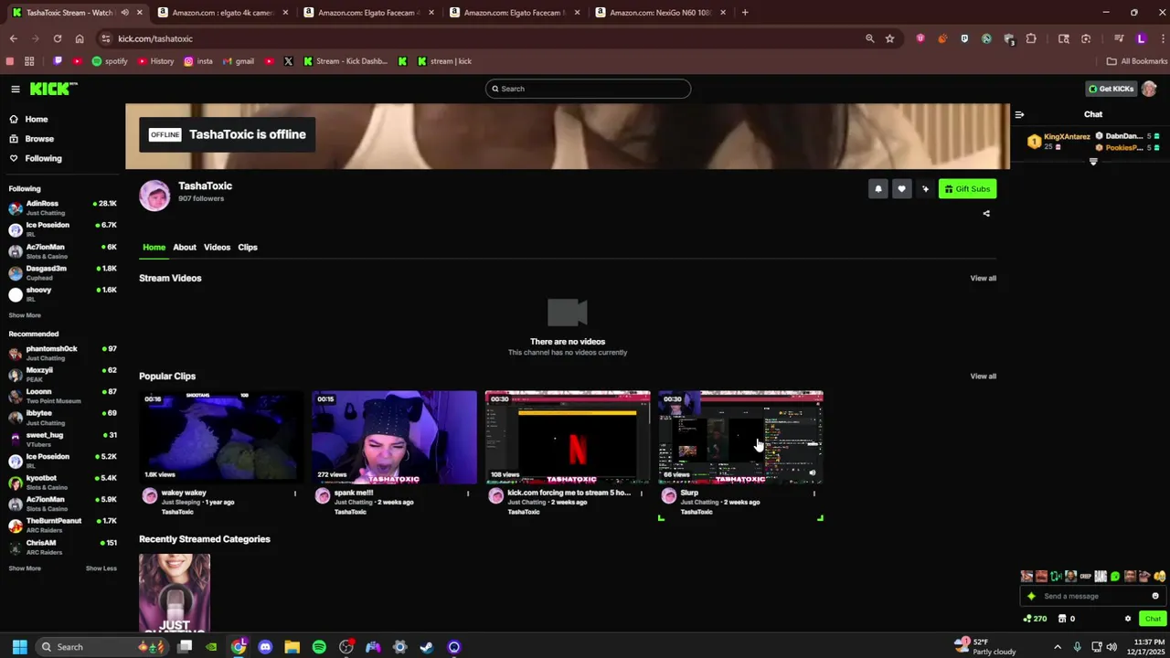Viewport: 1170px width, 658px height.
Task: Open TheBurntPeanut channel in sidebar
Action: point(62,525)
